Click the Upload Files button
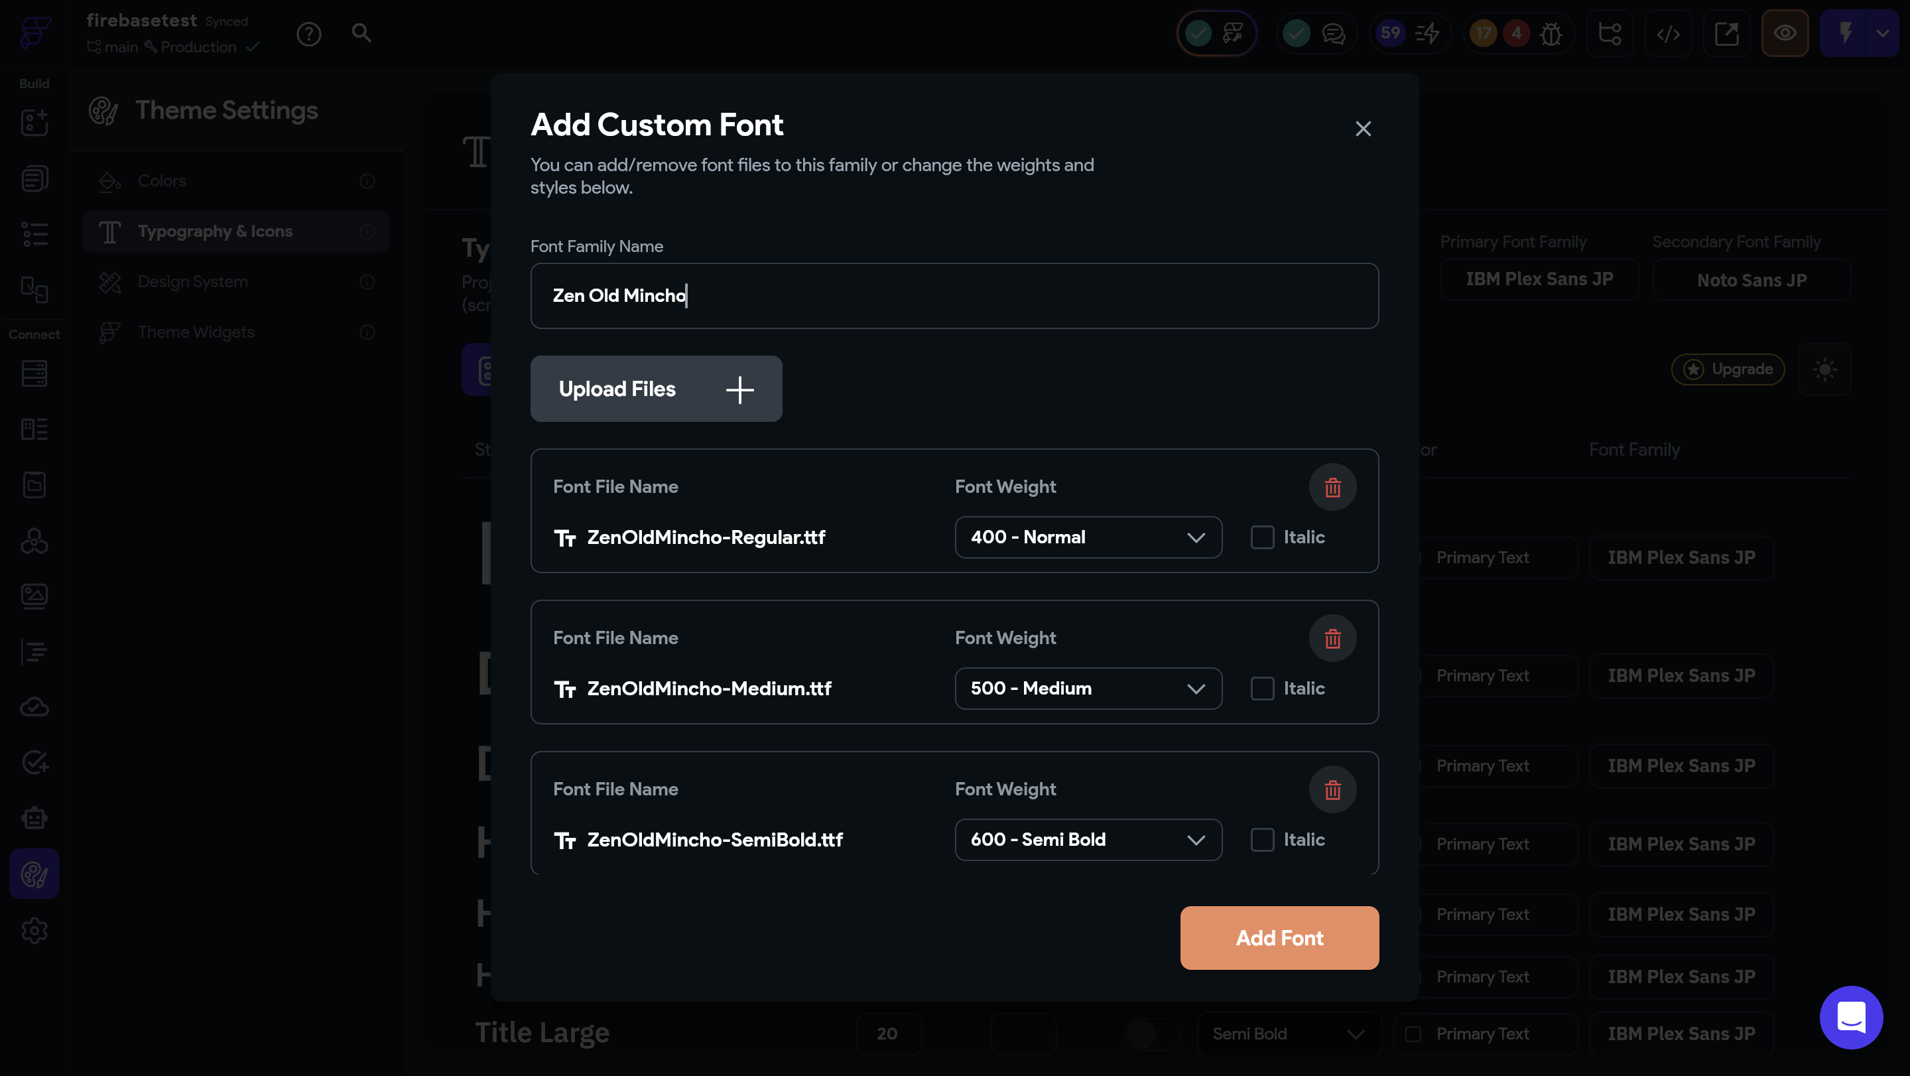 click(655, 389)
